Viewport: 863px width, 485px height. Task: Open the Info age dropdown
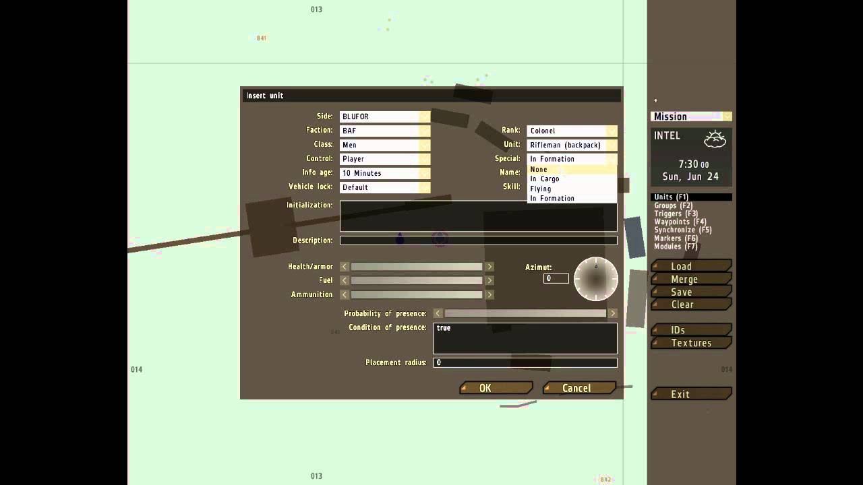385,173
